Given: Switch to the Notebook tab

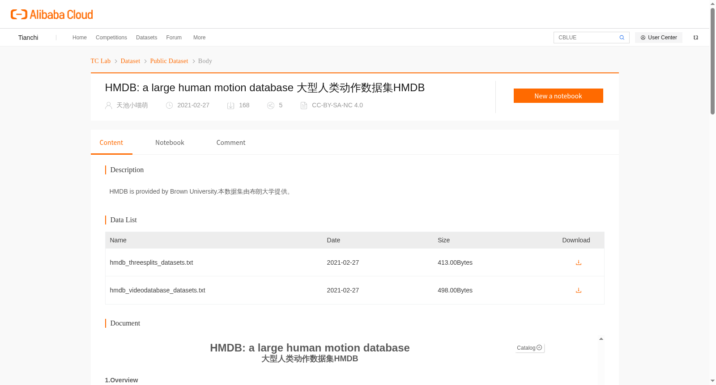Looking at the screenshot, I should (170, 143).
